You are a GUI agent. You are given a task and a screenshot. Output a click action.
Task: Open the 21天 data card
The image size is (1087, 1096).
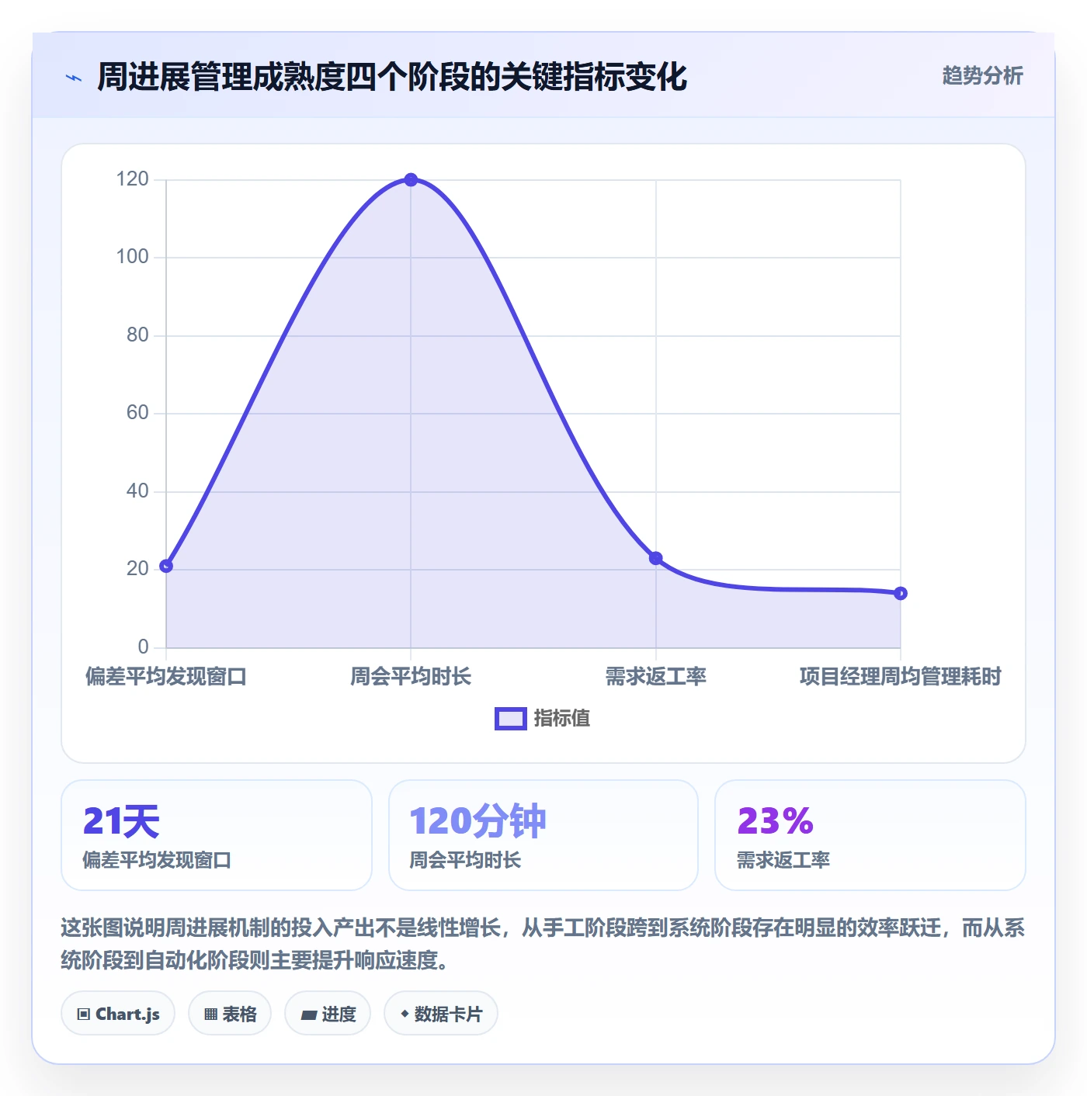217,835
